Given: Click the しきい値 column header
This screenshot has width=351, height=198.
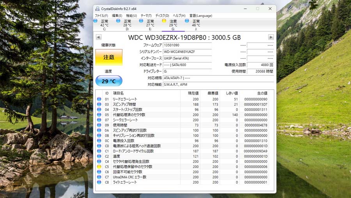Looking at the screenshot, I should tap(232, 93).
